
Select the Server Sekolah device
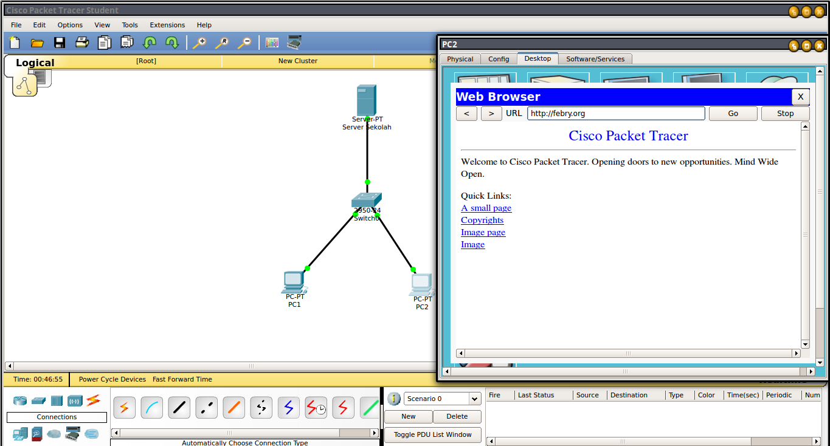click(367, 100)
